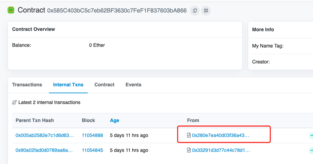Image resolution: width=313 pixels, height=164 pixels.
Task: Click the green contract identicon
Action: click(x=11, y=10)
